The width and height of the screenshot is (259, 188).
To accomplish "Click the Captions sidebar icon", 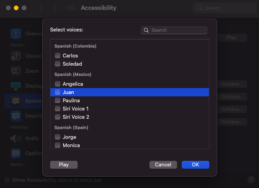I will 16,153.
